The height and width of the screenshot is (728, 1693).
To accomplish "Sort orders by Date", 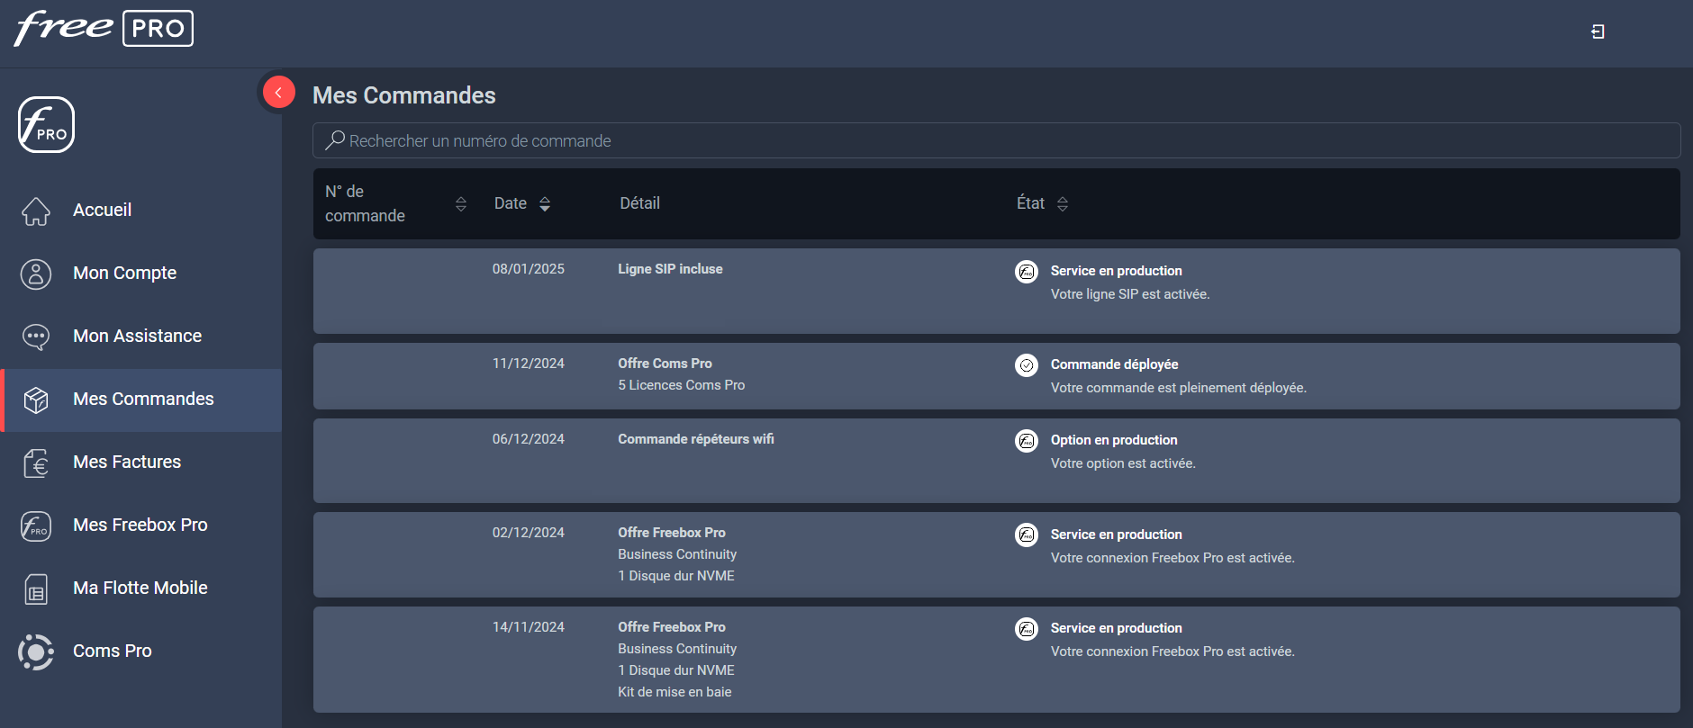I will click(x=545, y=204).
